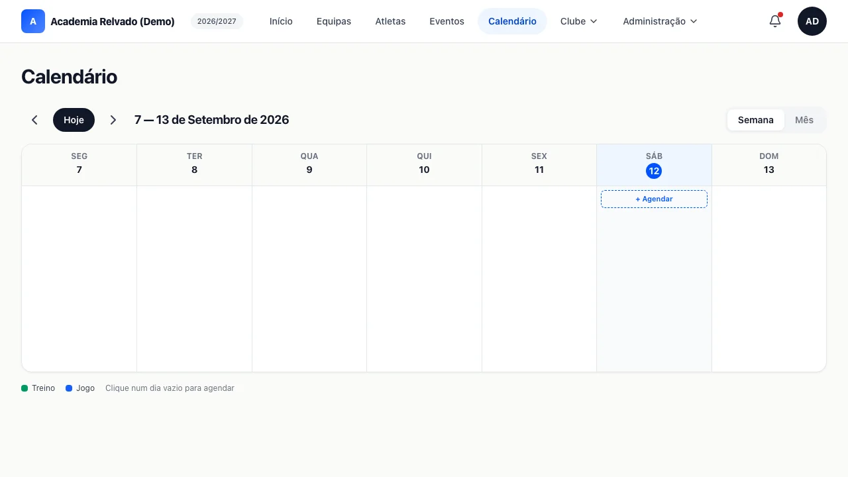Click the Hoje button

coord(74,120)
